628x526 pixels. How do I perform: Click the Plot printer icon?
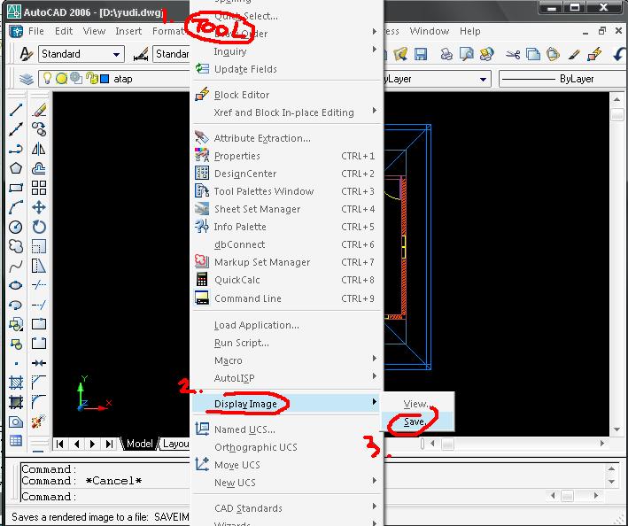tap(446, 54)
